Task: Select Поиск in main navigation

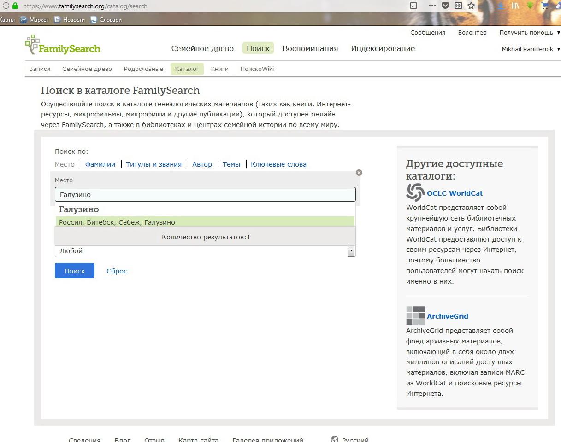Action: point(258,48)
